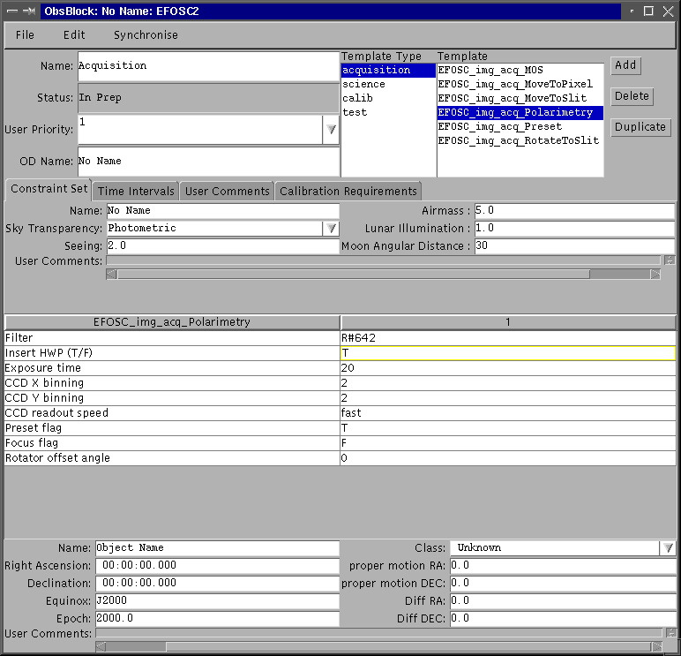Click the Delete template button

632,96
